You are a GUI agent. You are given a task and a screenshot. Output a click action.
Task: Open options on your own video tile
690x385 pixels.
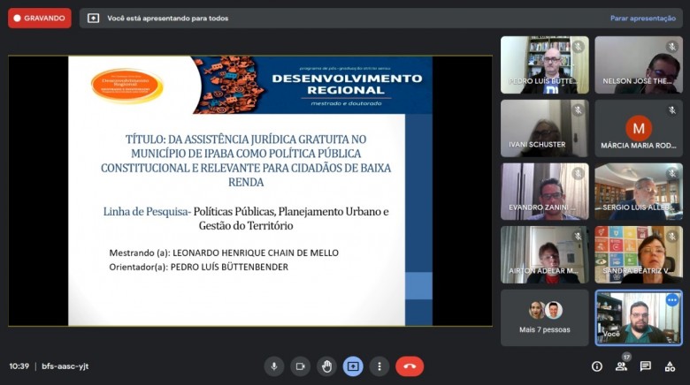pos(671,300)
